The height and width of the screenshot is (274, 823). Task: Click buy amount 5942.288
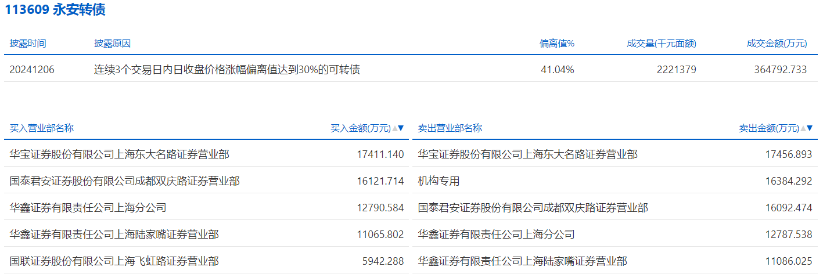[x=383, y=261]
